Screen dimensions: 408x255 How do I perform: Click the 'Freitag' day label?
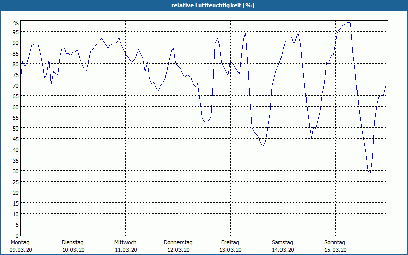point(230,242)
